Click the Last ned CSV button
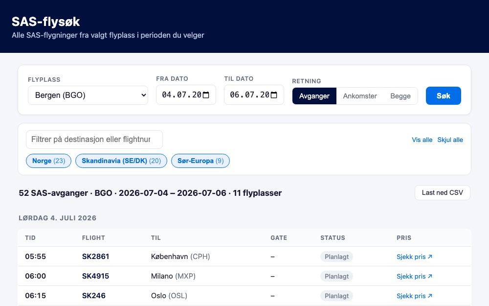 click(442, 192)
